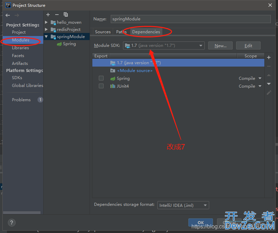Toggle export checkbox for Spring
278x233 pixels.
pos(101,78)
